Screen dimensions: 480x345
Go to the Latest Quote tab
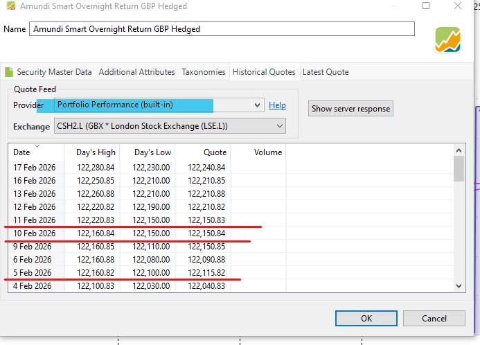(326, 72)
